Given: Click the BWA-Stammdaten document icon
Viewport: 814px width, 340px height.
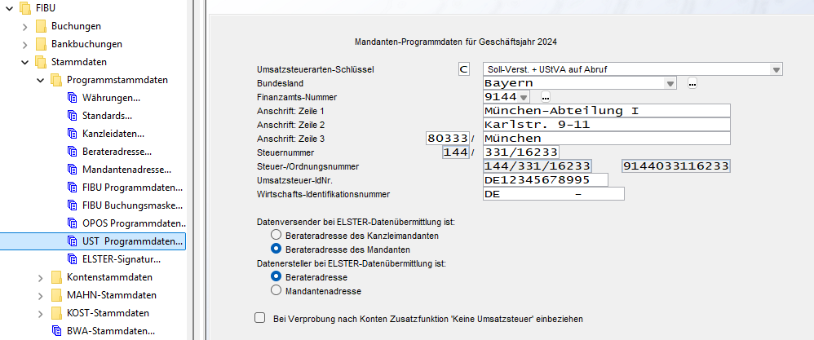Looking at the screenshot, I should coord(56,331).
